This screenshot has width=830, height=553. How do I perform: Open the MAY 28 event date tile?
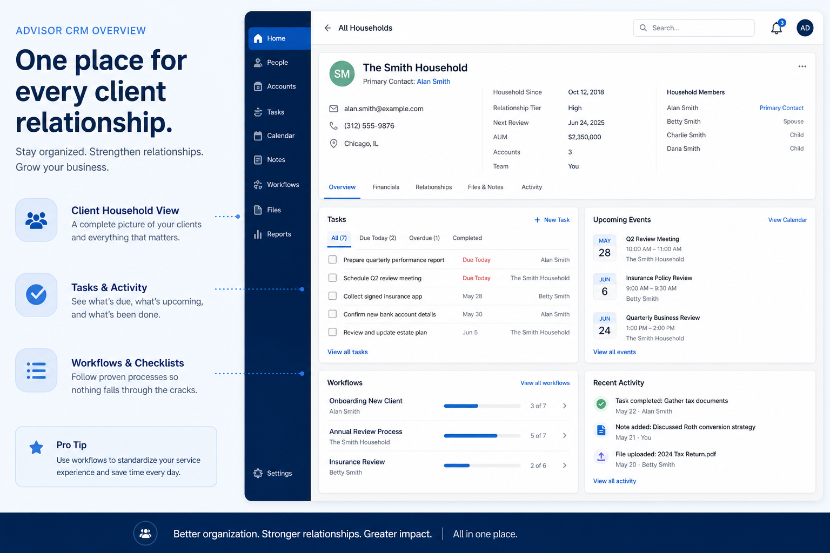[605, 248]
